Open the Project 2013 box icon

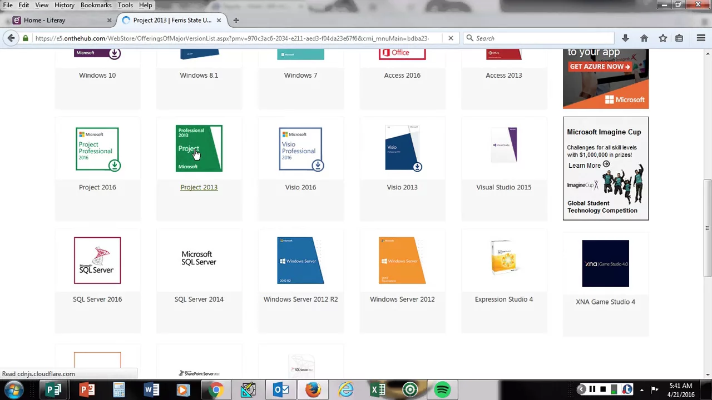[199, 148]
